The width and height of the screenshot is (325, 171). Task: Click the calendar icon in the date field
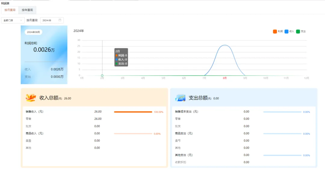click(x=60, y=20)
